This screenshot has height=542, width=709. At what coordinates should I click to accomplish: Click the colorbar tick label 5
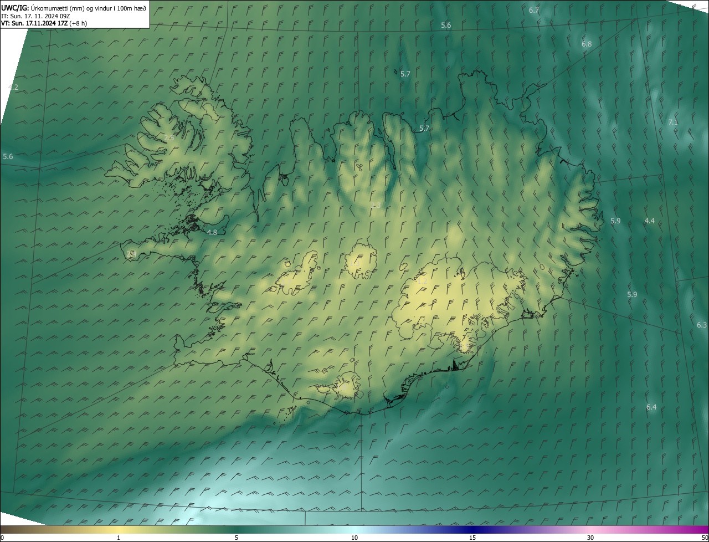(237, 538)
